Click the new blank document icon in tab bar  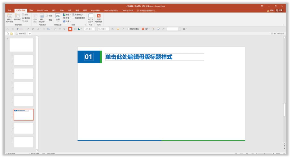pos(8,34)
